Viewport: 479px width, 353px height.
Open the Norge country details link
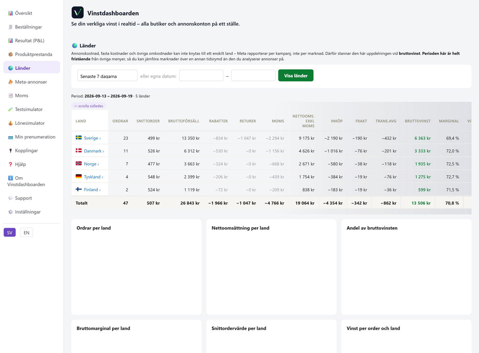pyautogui.click(x=91, y=164)
